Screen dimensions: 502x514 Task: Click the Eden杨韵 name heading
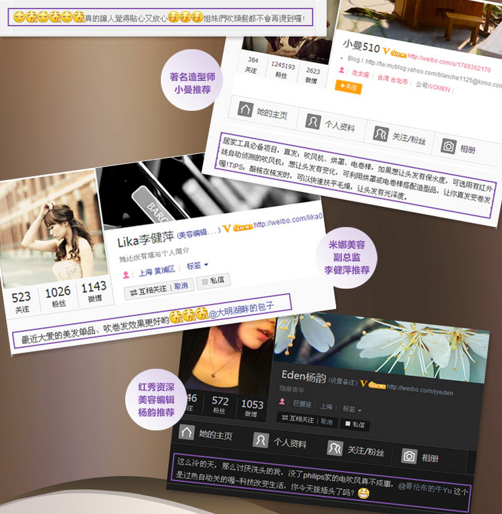coord(304,376)
